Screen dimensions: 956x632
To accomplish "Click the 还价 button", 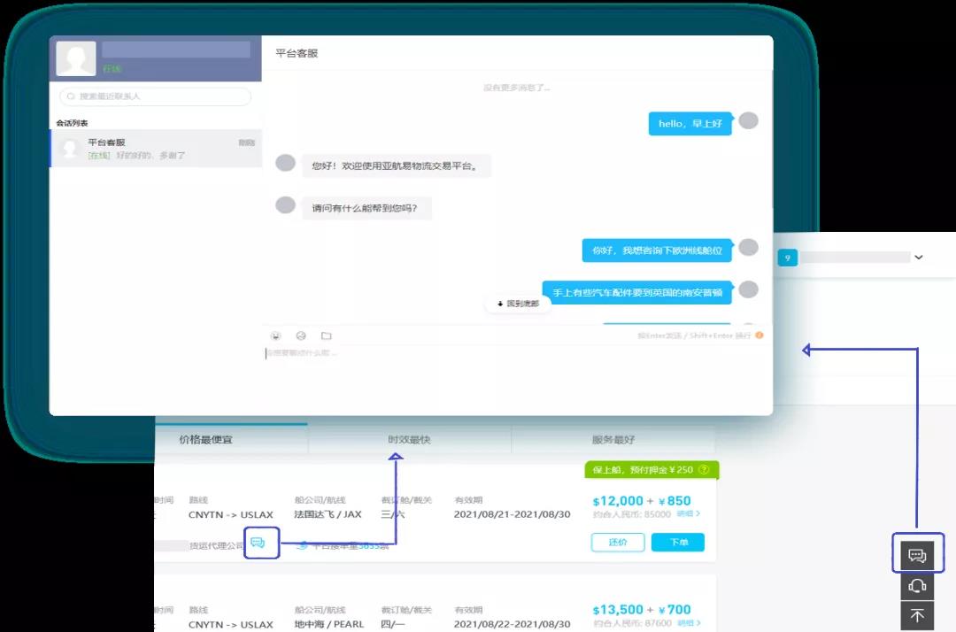I will click(x=616, y=542).
